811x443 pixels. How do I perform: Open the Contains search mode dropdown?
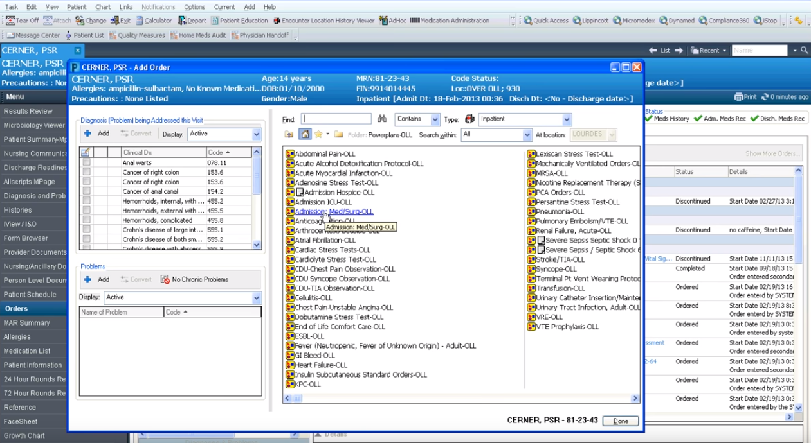click(x=435, y=119)
